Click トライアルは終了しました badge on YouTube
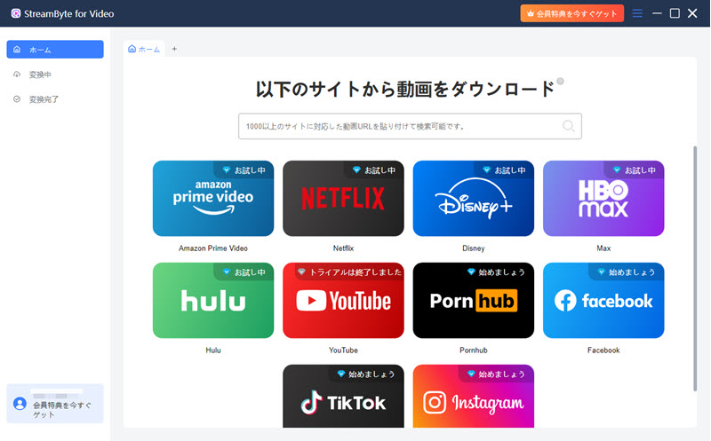 click(349, 272)
